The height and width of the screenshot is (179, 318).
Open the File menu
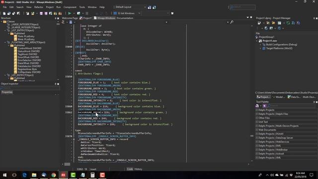4,7
